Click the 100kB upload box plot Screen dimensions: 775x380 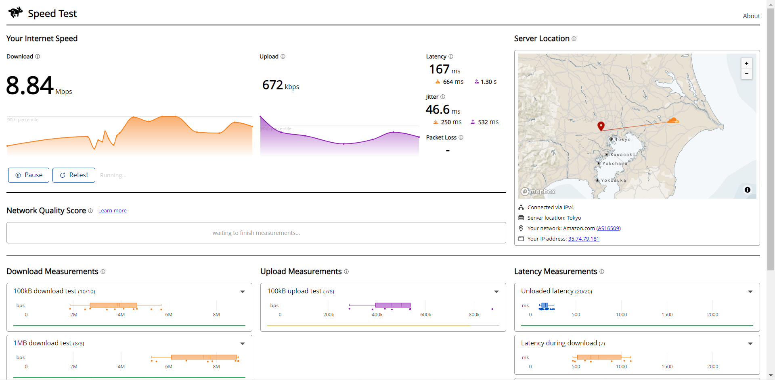click(x=380, y=306)
